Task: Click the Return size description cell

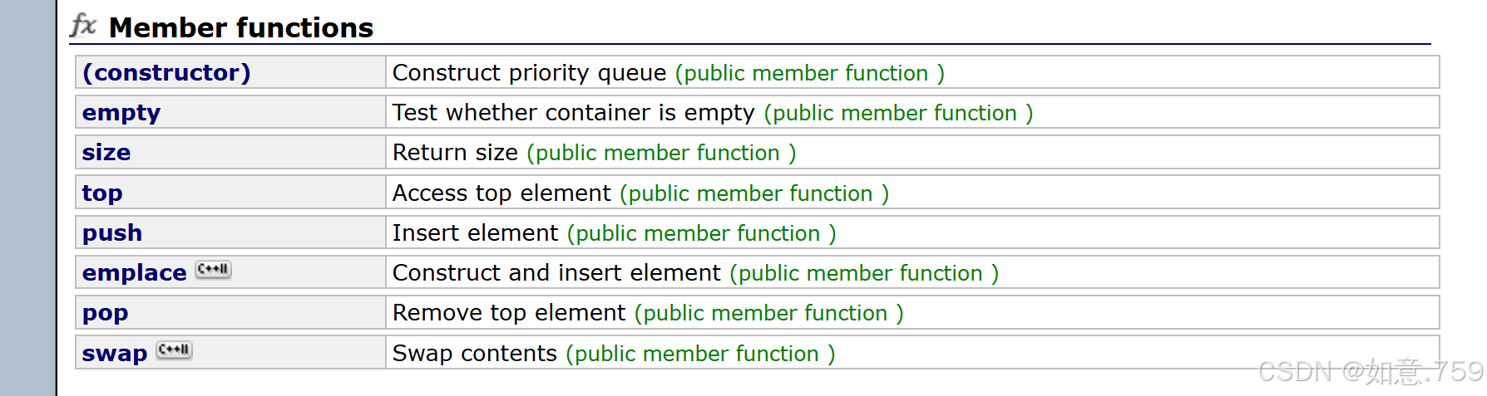Action: (x=912, y=153)
